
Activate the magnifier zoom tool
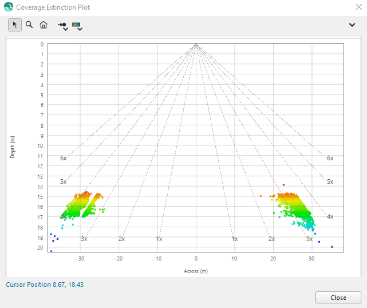coord(29,25)
